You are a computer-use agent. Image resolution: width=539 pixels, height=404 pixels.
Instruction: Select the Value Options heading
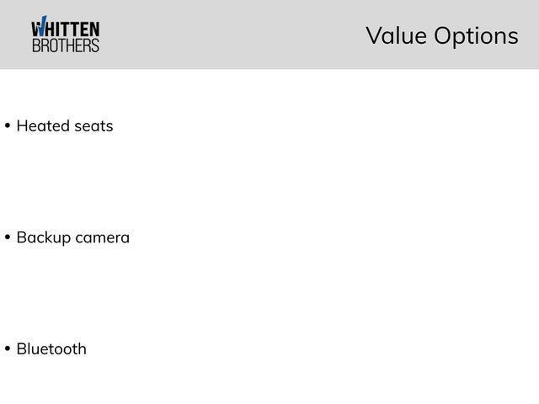[x=441, y=36]
